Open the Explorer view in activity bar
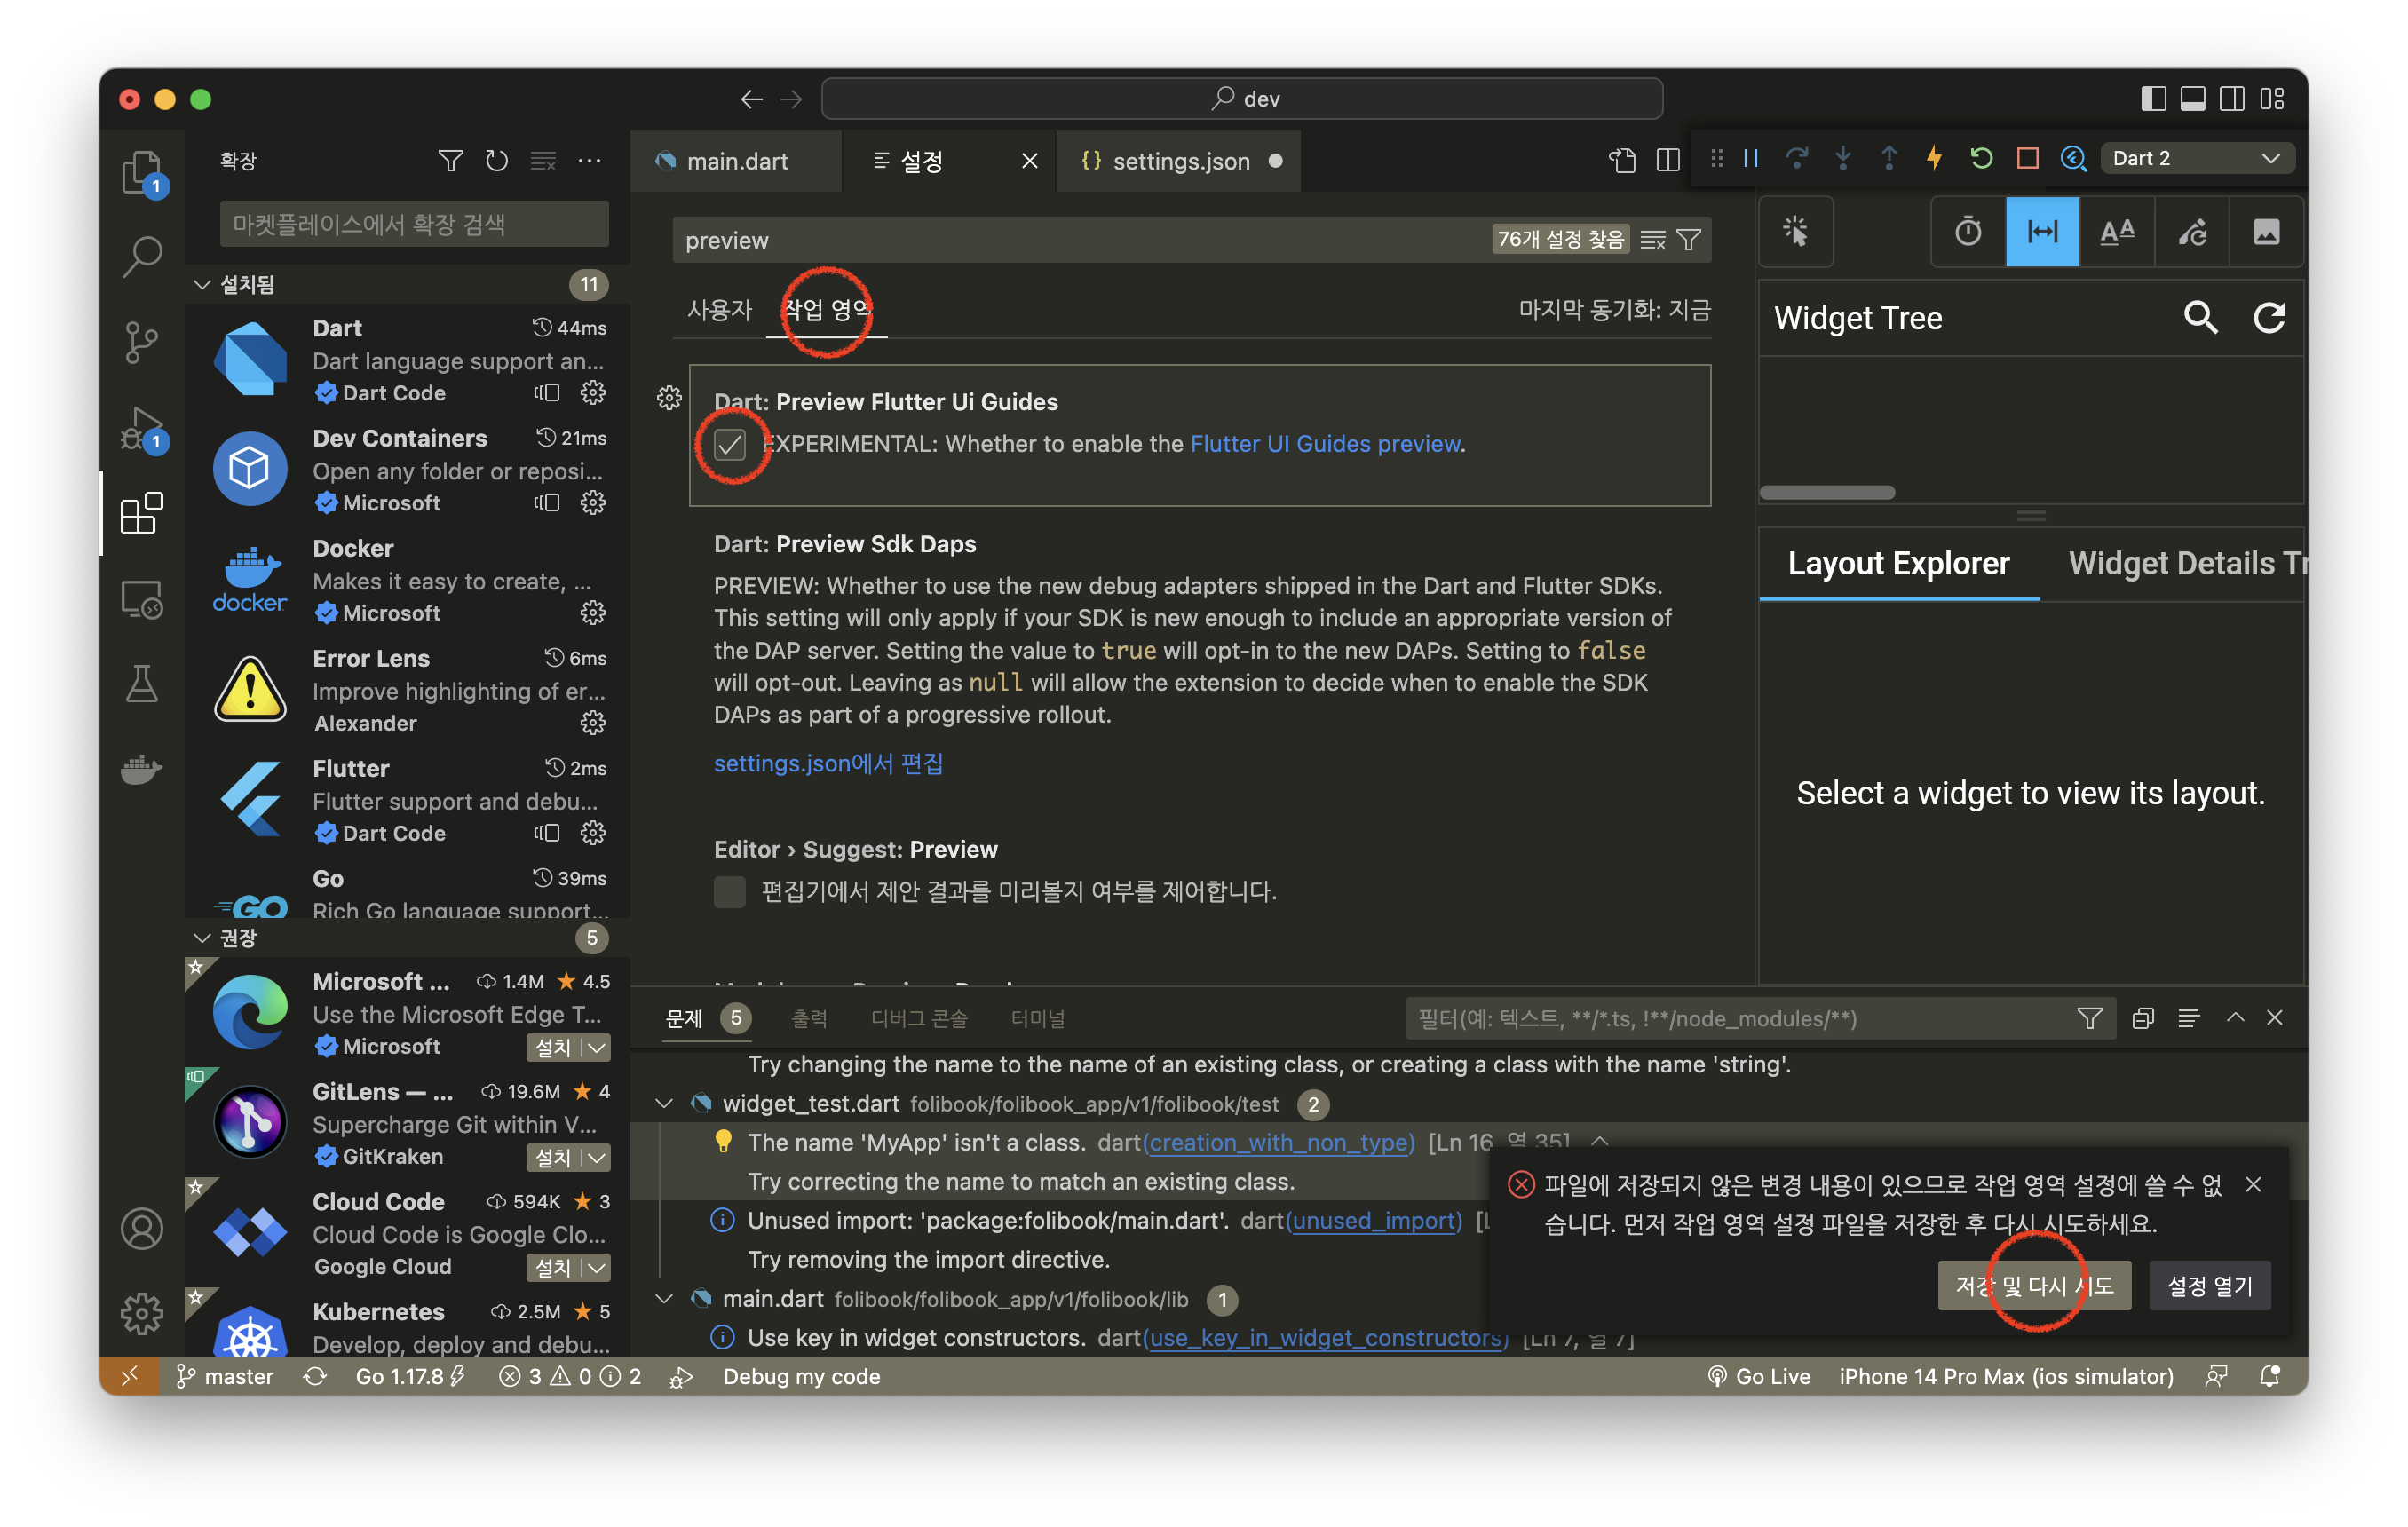Screen dimensions: 2408x1527 (141, 172)
